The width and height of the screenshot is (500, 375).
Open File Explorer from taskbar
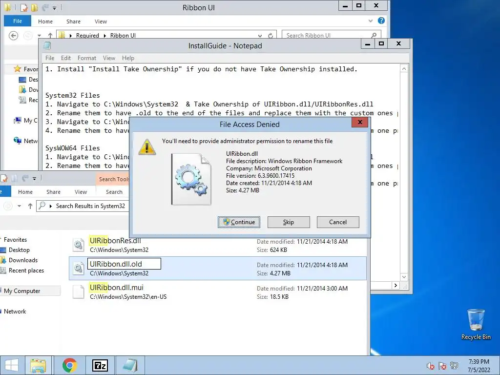point(38,365)
